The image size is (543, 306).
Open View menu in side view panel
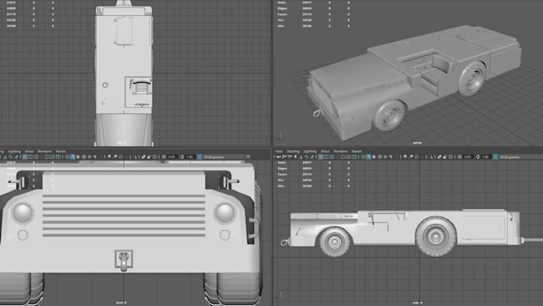pyautogui.click(x=279, y=151)
